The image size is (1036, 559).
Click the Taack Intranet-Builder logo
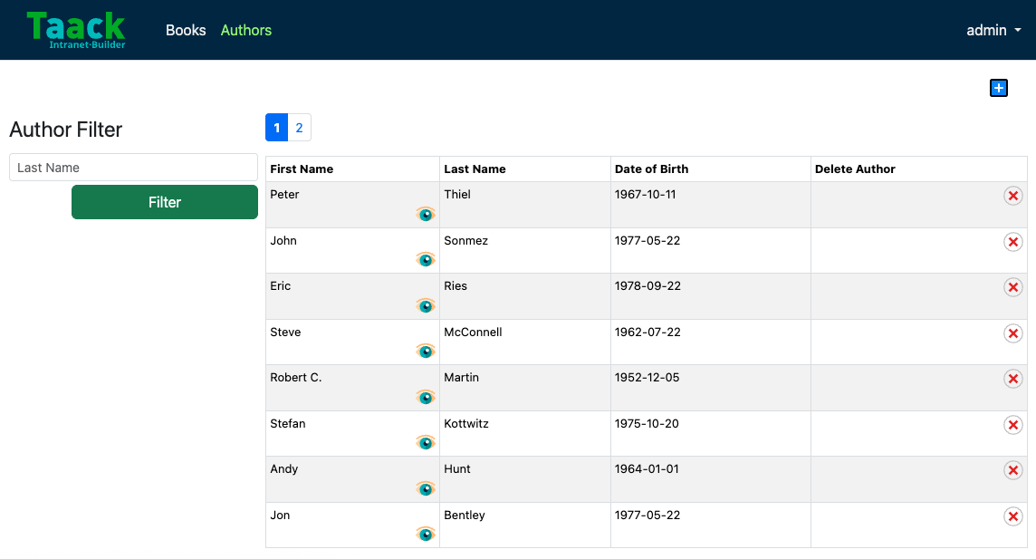point(76,30)
